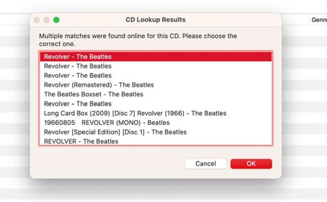327x202 pixels.
Task: Pick Long Card Box (2009) [Disc 7] entry
Action: point(135,113)
